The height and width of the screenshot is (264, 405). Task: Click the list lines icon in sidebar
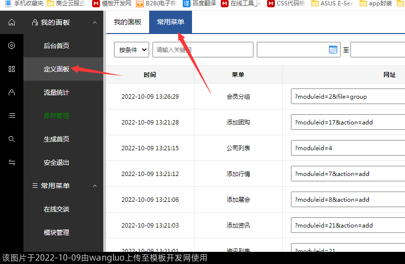click(x=12, y=116)
